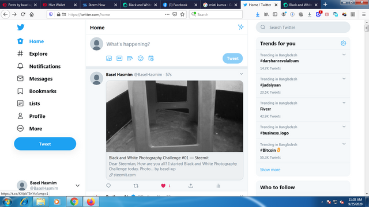Click the large Tweet button in sidebar
This screenshot has height=207, width=369.
[x=45, y=144]
